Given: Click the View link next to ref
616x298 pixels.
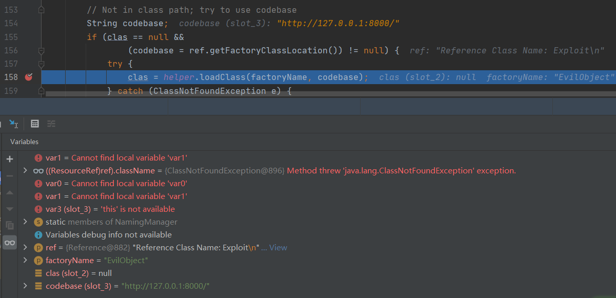Looking at the screenshot, I should (x=278, y=248).
